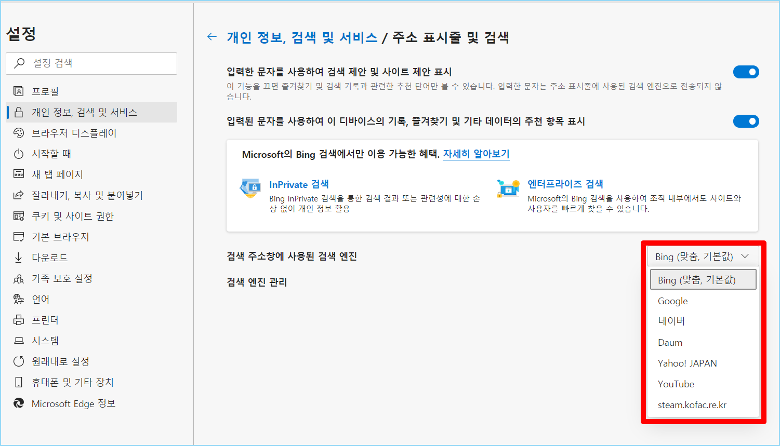Screen dimensions: 780x446
Task: Click the browser display palette icon
Action: pyautogui.click(x=19, y=133)
